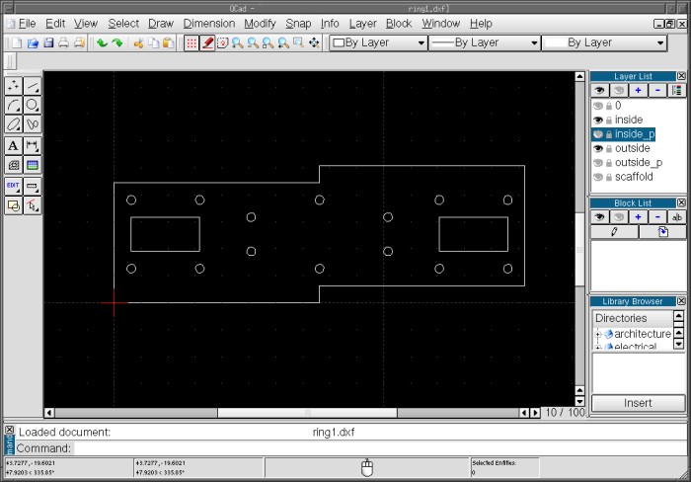The width and height of the screenshot is (691, 482).
Task: Add new block in Block List
Action: [638, 217]
